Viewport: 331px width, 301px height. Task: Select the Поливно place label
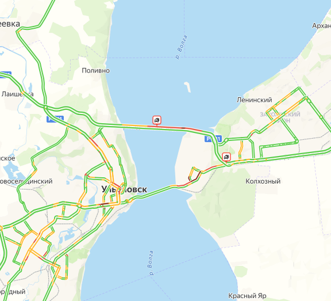95,70
